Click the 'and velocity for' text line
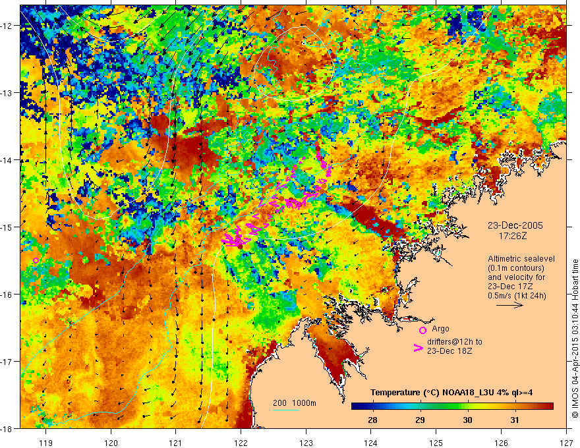The image size is (580, 448). coord(516,277)
